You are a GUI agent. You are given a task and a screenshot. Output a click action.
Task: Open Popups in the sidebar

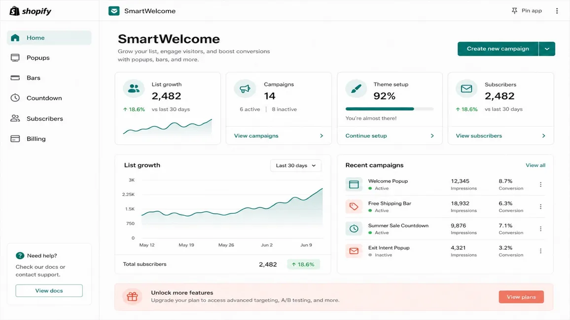[x=49, y=58]
